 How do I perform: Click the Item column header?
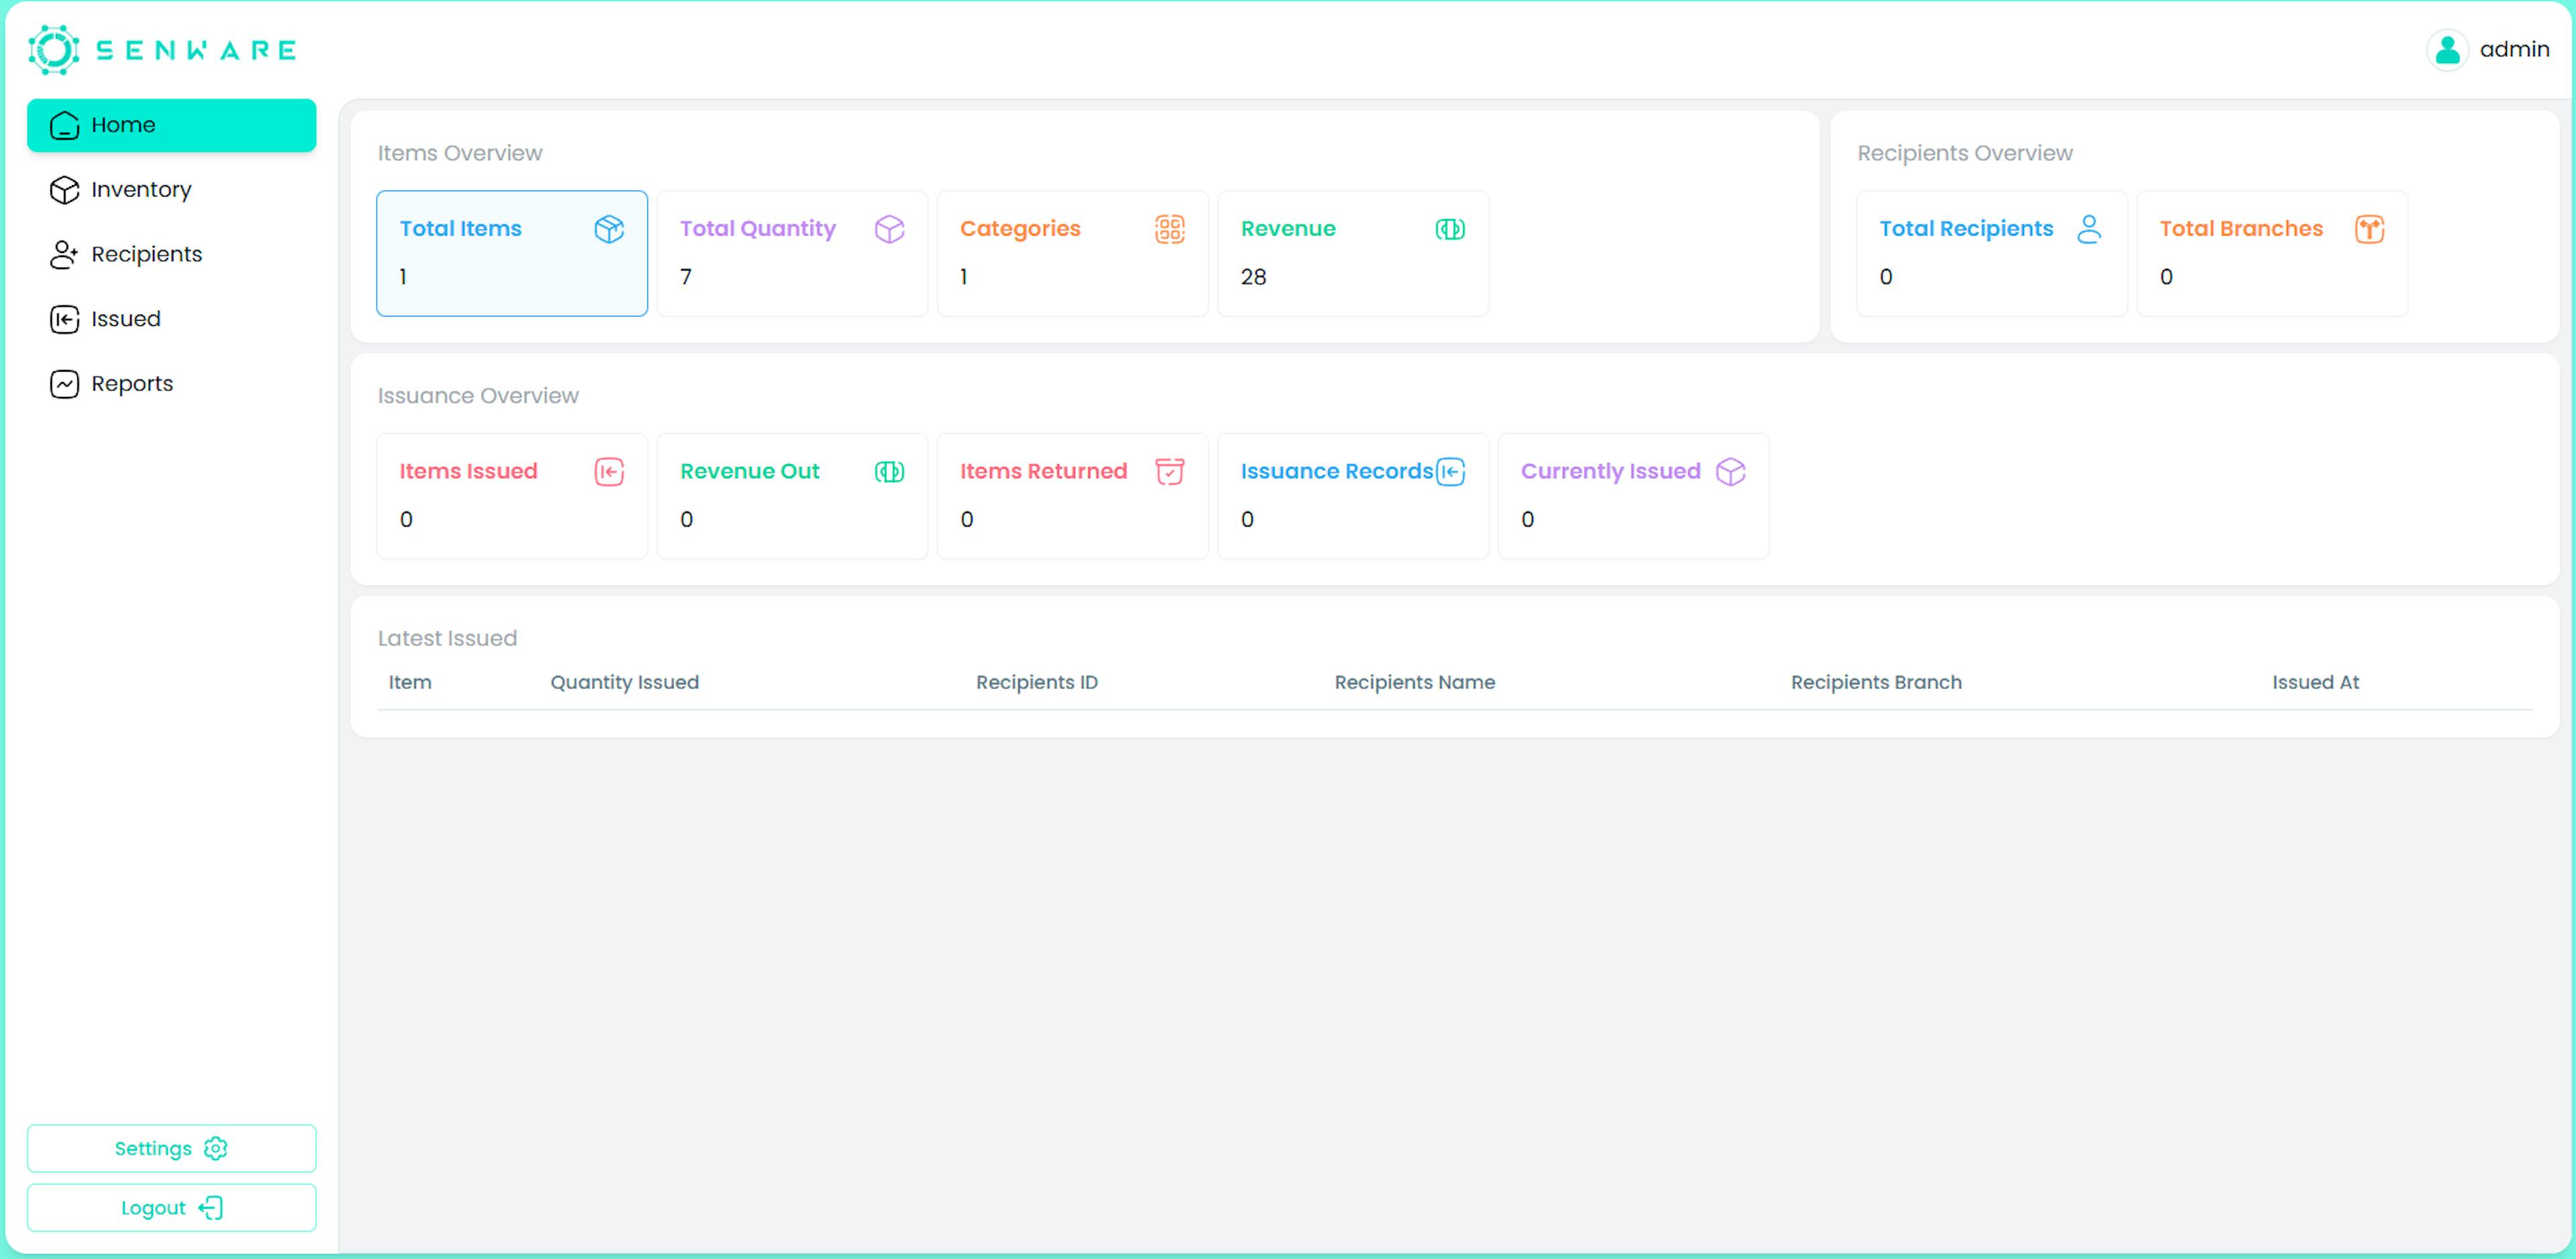pyautogui.click(x=410, y=683)
